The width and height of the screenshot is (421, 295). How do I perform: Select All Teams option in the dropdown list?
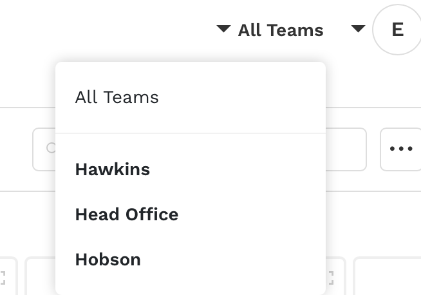tap(117, 97)
